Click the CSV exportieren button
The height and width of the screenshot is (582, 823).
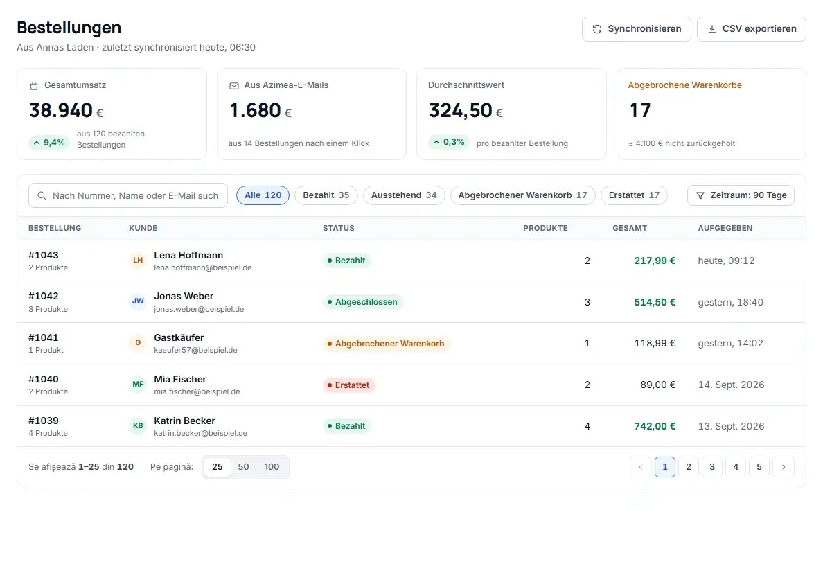[x=751, y=29]
